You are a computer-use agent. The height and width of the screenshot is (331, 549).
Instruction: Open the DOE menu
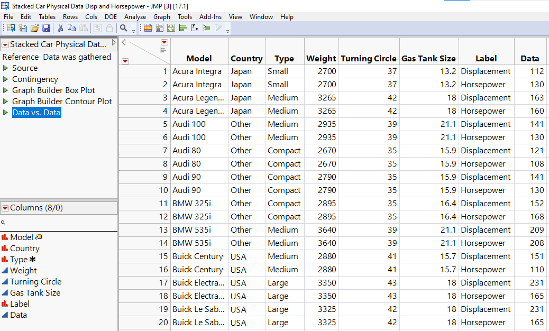click(111, 16)
